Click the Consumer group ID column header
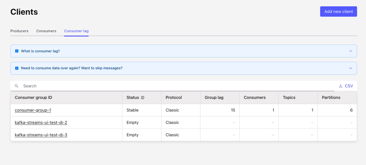The width and height of the screenshot is (366, 165). point(33,97)
